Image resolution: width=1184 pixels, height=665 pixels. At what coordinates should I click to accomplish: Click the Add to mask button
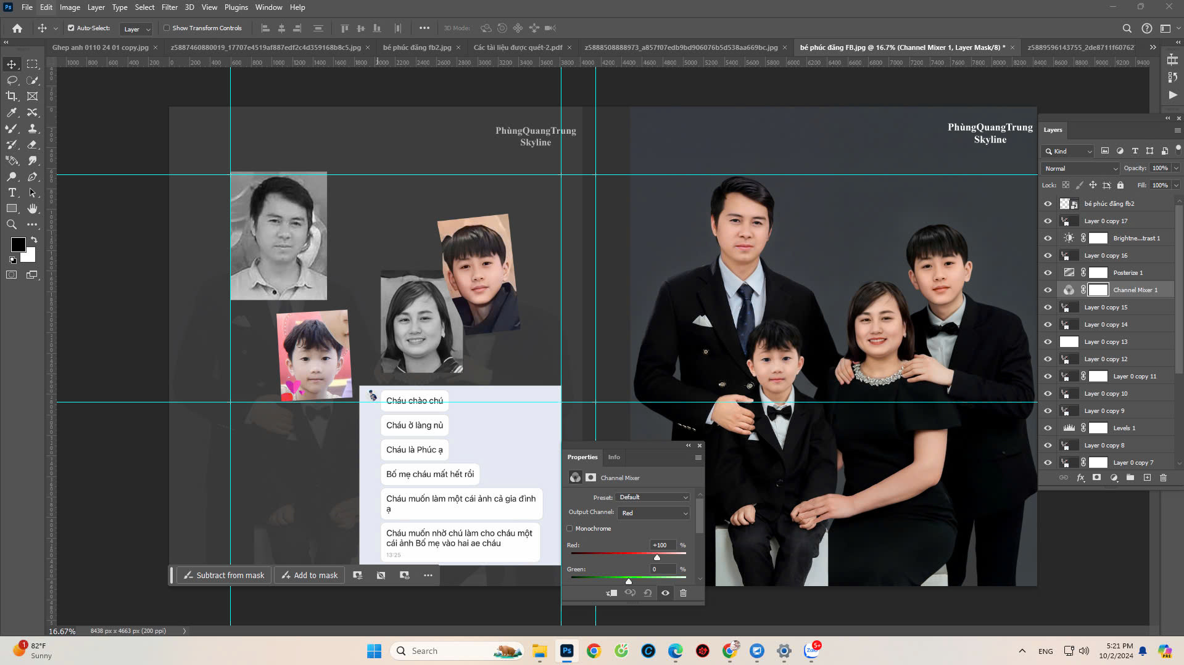click(310, 575)
